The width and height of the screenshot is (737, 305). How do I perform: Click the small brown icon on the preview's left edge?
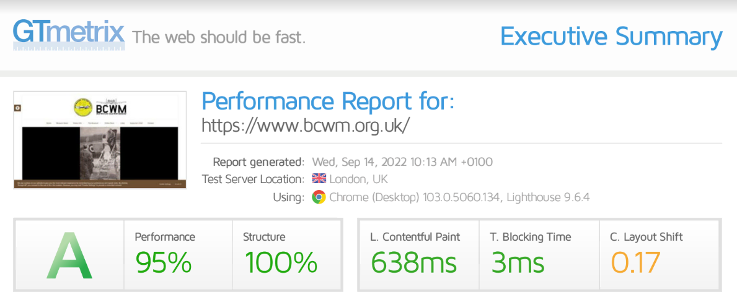click(x=17, y=108)
